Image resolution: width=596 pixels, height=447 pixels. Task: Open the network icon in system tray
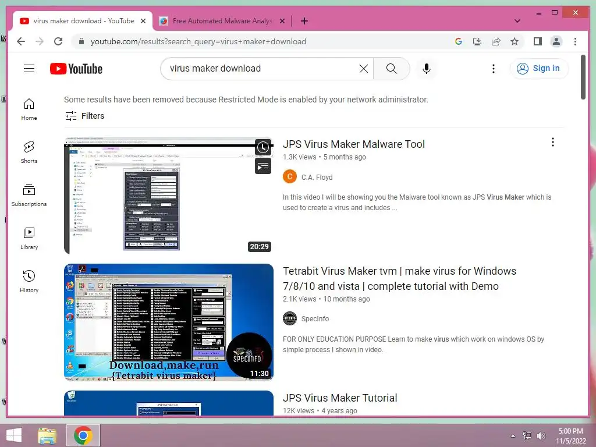coord(527,436)
